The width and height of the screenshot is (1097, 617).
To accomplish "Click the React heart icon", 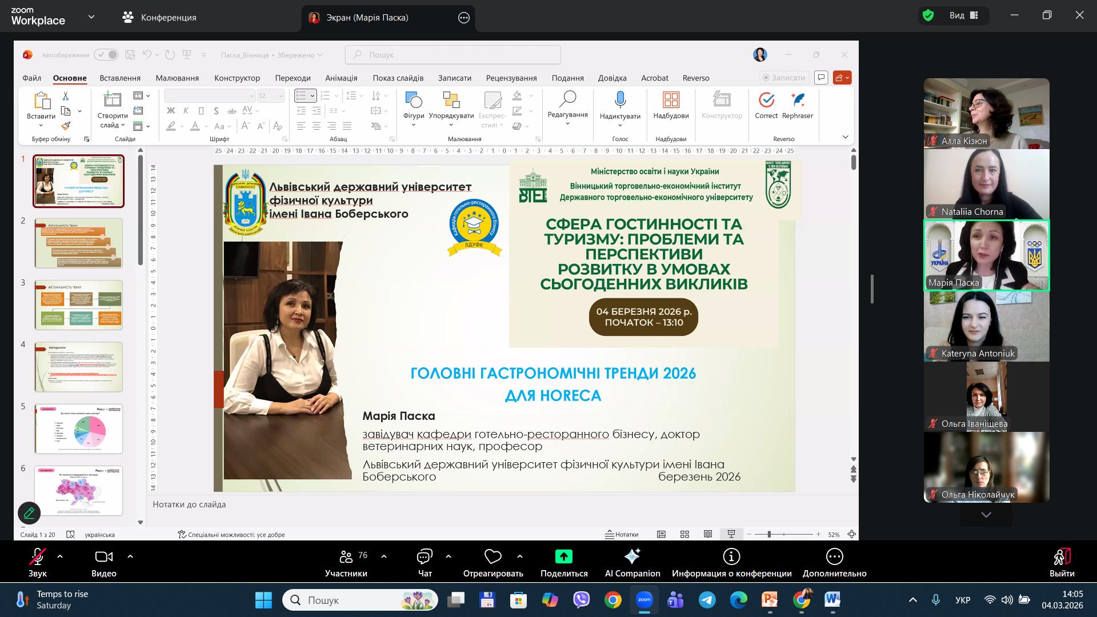I will pos(493,557).
